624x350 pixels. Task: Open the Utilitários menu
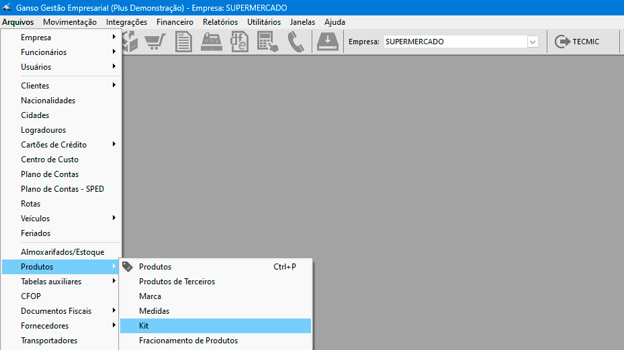click(x=264, y=22)
